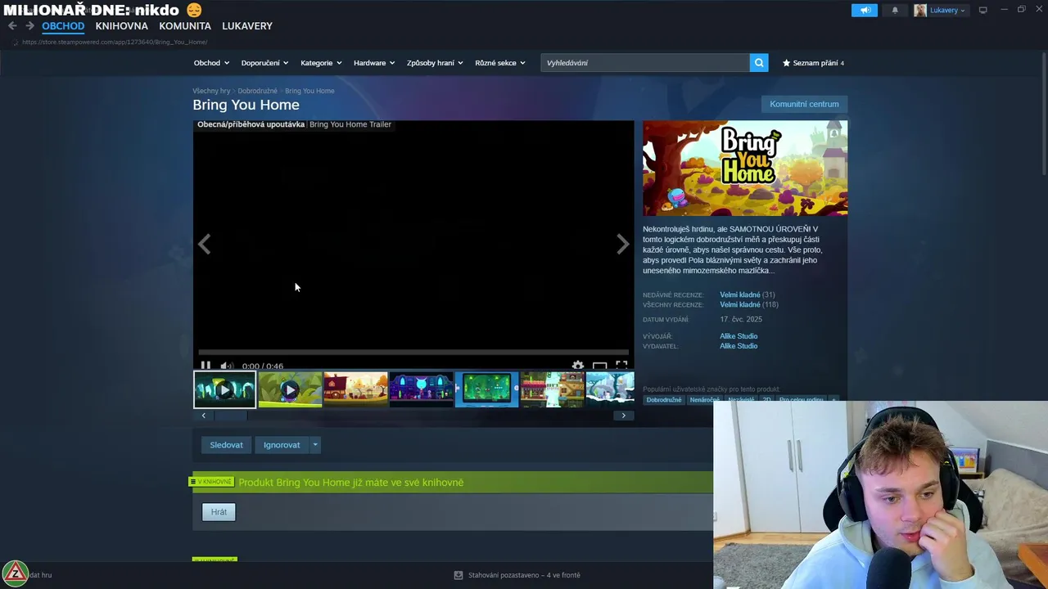
Task: Seek within the trailer progress bar
Action: tap(413, 353)
